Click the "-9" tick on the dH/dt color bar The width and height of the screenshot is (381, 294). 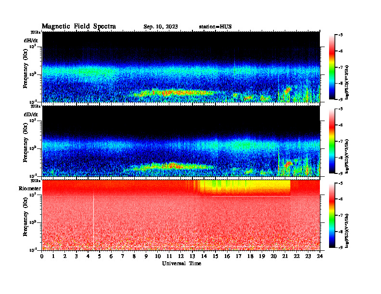click(340, 99)
